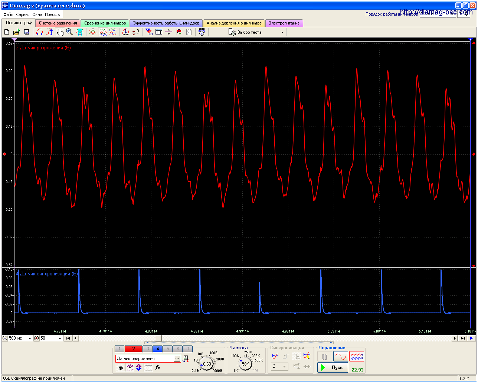Decrease time scale with the minus button

coord(5,338)
